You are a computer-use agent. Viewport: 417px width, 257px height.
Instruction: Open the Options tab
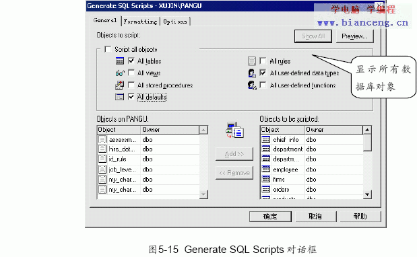175,22
